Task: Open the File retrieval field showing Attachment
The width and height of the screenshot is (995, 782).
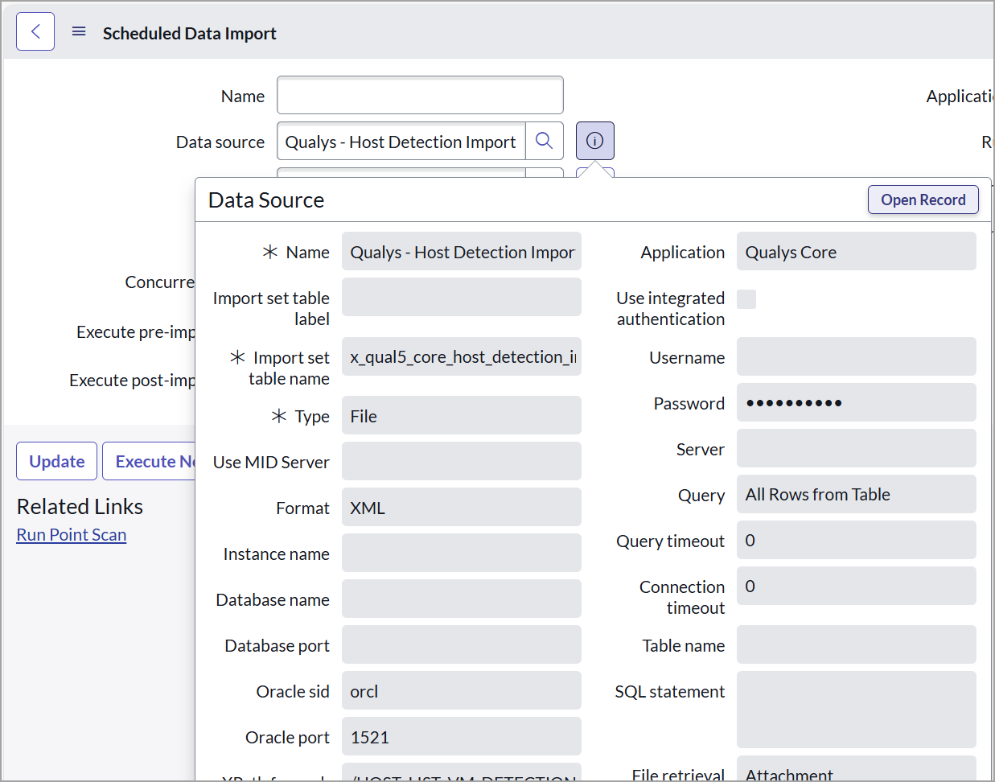Action: (856, 771)
